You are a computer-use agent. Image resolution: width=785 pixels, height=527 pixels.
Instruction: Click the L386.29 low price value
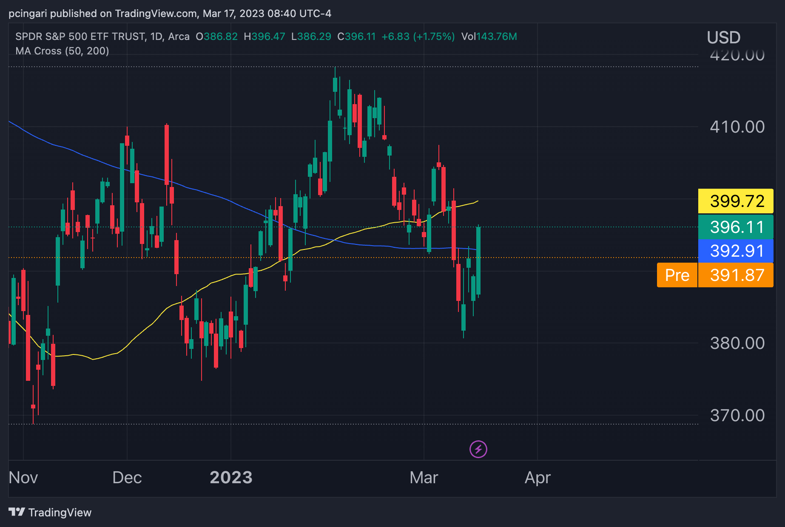pos(311,37)
